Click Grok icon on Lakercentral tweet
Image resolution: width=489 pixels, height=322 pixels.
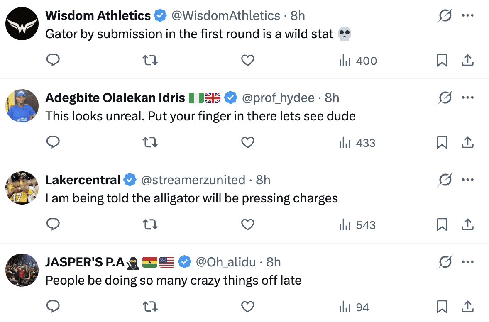(x=445, y=180)
